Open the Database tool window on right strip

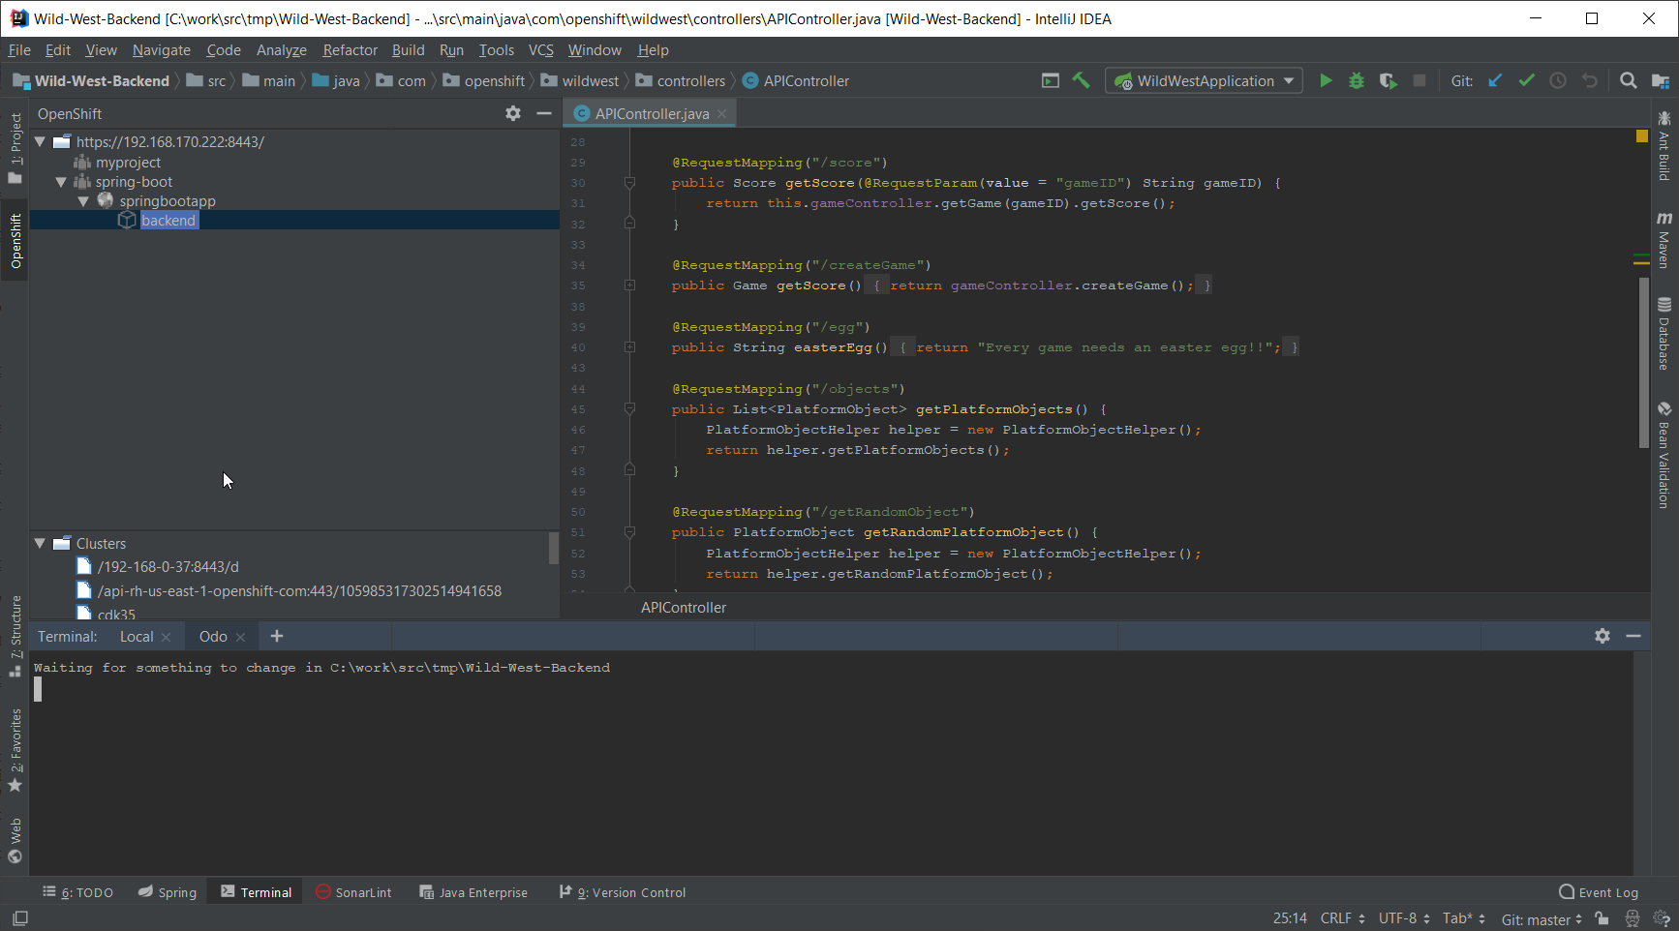tap(1664, 334)
